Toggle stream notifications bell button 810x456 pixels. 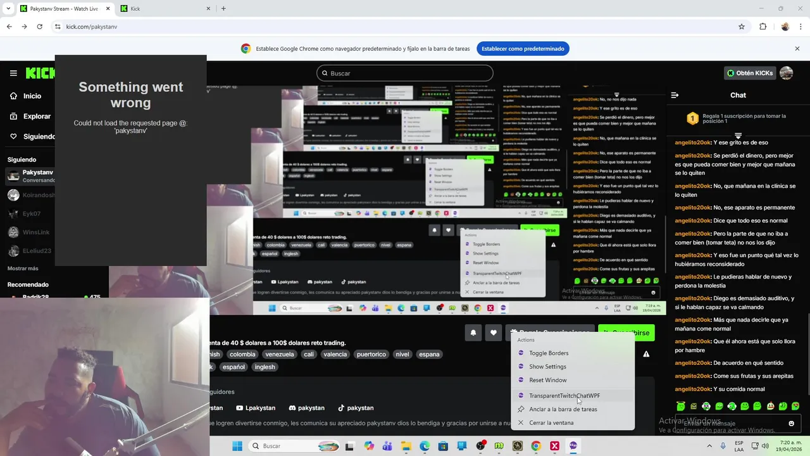(473, 332)
